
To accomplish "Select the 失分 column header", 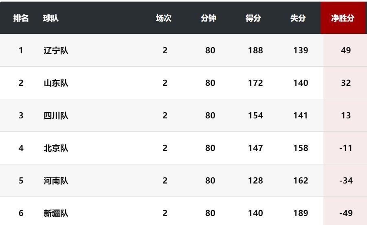I will point(298,18).
